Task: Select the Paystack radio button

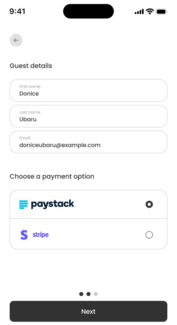Action: [149, 204]
